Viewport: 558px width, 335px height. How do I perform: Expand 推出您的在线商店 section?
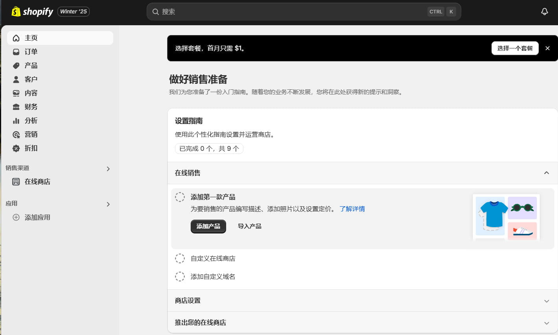pyautogui.click(x=546, y=322)
